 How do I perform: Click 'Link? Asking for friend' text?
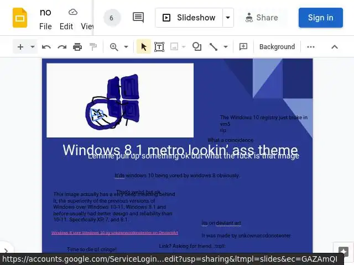[192, 246]
